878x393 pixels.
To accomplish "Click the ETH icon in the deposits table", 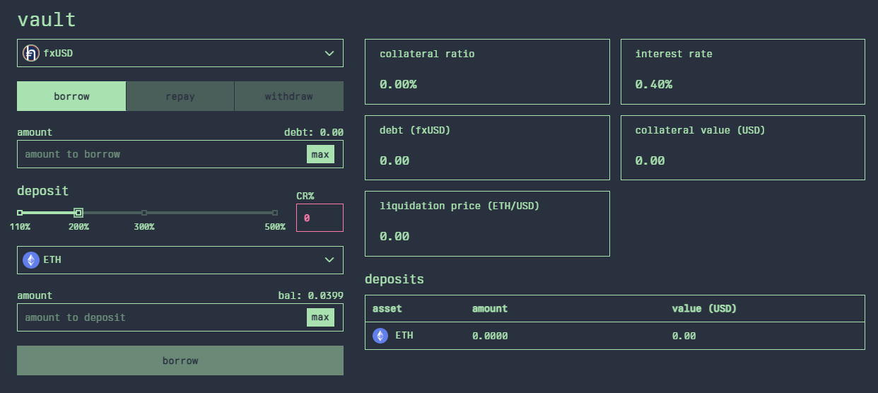I will pos(380,336).
